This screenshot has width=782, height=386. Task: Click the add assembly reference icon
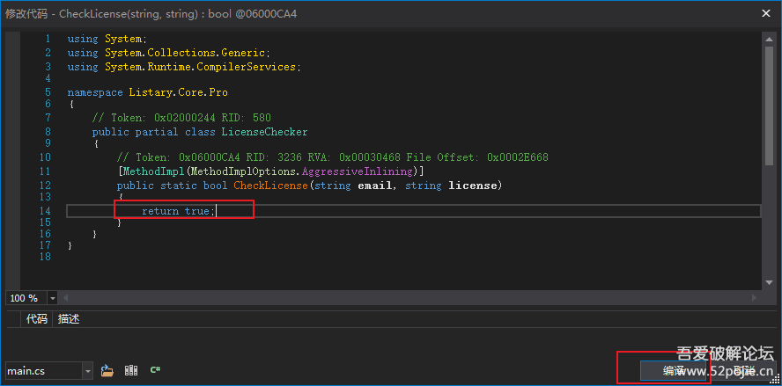pyautogui.click(x=131, y=371)
